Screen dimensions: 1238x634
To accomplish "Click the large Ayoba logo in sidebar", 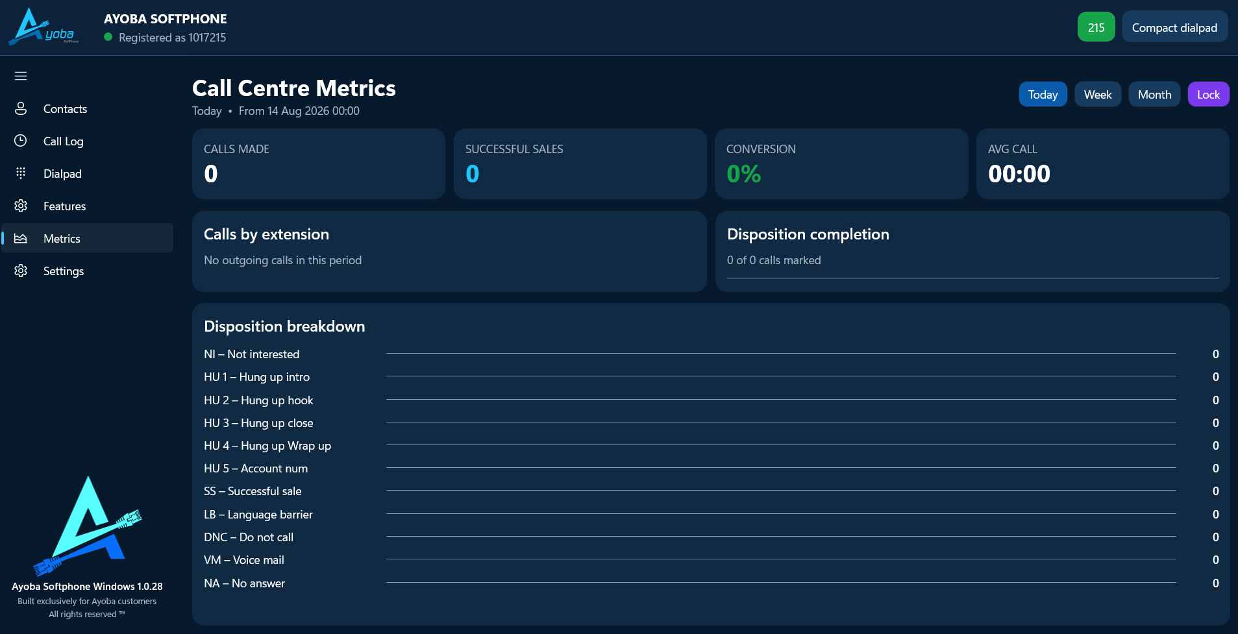I will [x=87, y=526].
